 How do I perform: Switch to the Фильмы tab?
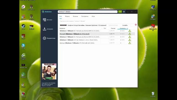click(x=76, y=16)
